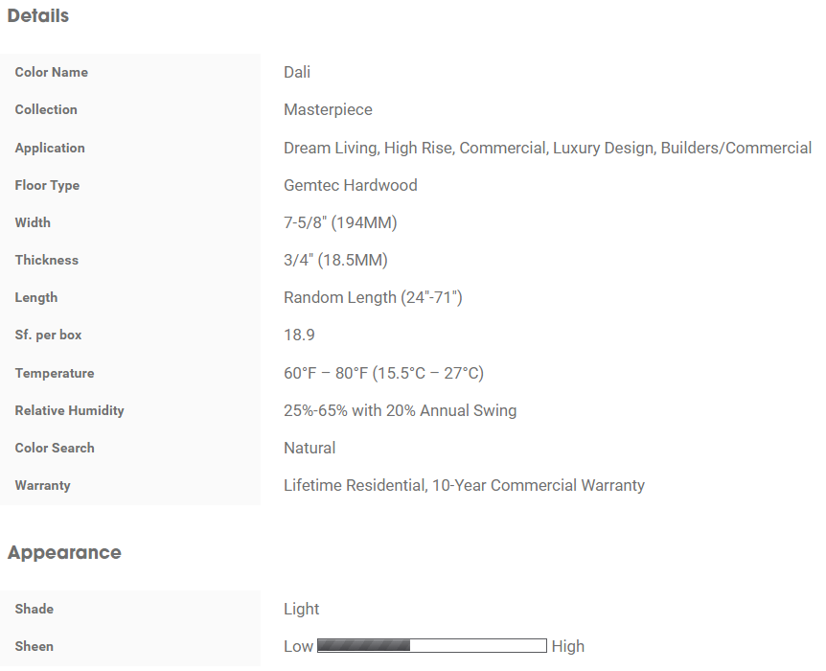Click the Sheen level progress bar
This screenshot has width=826, height=671.
432,646
